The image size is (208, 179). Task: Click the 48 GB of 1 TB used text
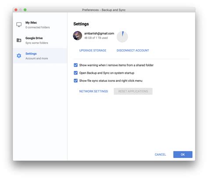96,38
